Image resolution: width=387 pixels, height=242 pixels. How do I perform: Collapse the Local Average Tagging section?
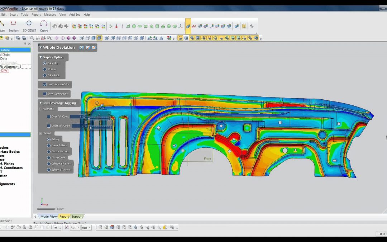pyautogui.click(x=41, y=103)
